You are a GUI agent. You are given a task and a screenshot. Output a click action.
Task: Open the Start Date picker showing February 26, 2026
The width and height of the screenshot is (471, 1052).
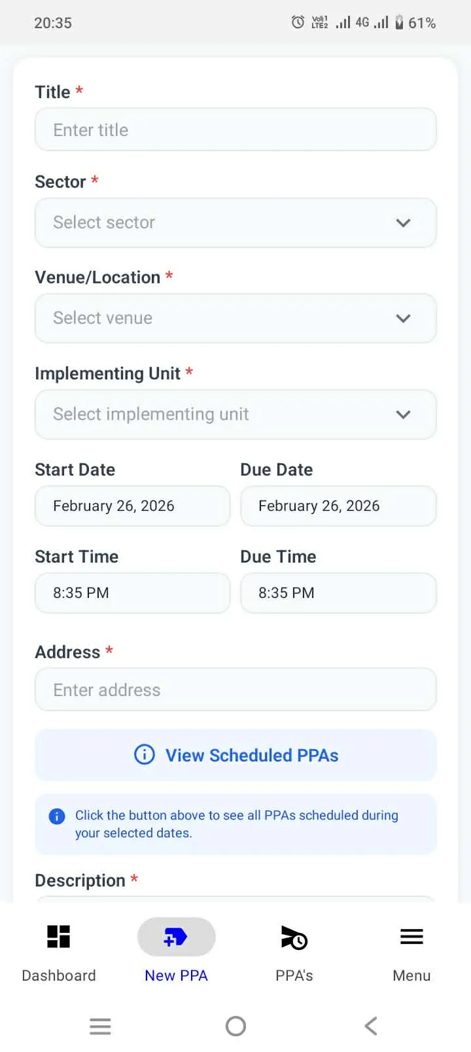pyautogui.click(x=132, y=506)
